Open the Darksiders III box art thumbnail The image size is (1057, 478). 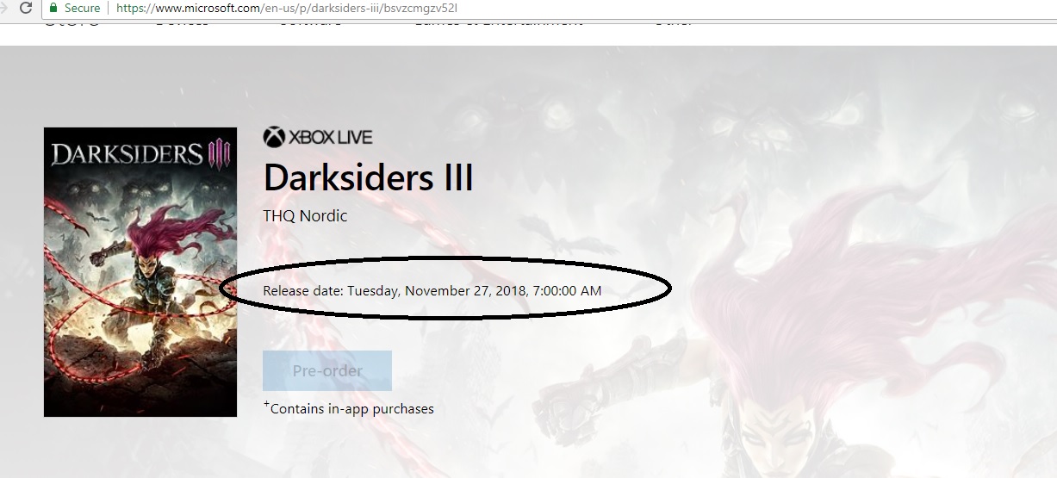point(140,272)
